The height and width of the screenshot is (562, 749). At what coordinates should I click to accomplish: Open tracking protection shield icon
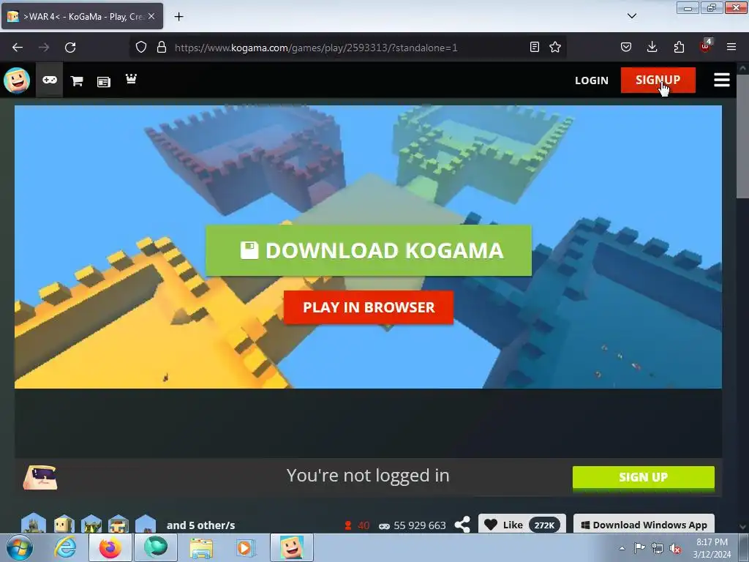coord(141,47)
